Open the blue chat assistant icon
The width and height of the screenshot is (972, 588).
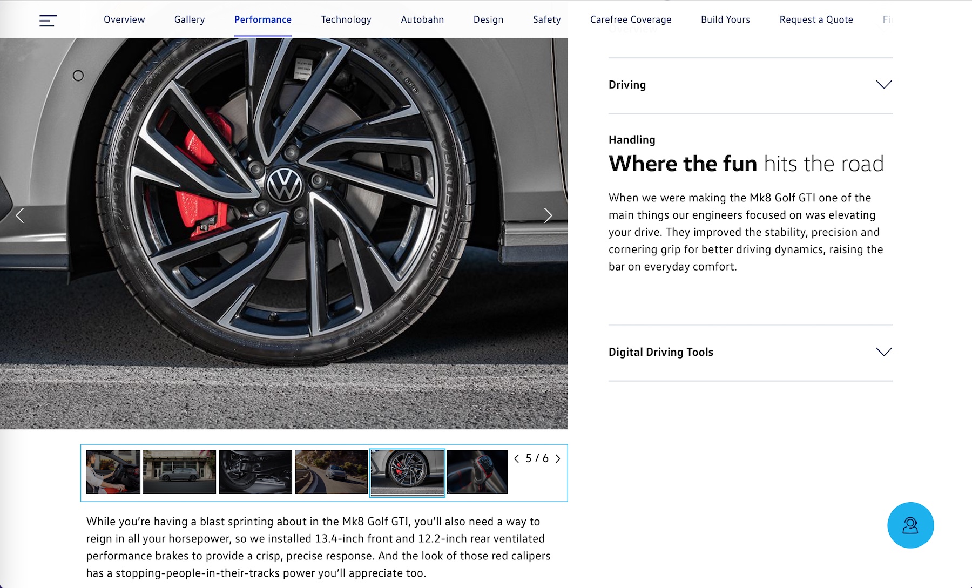tap(910, 525)
